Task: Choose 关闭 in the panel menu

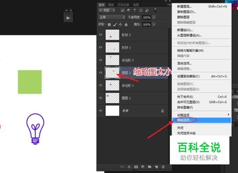Action: (x=202, y=128)
